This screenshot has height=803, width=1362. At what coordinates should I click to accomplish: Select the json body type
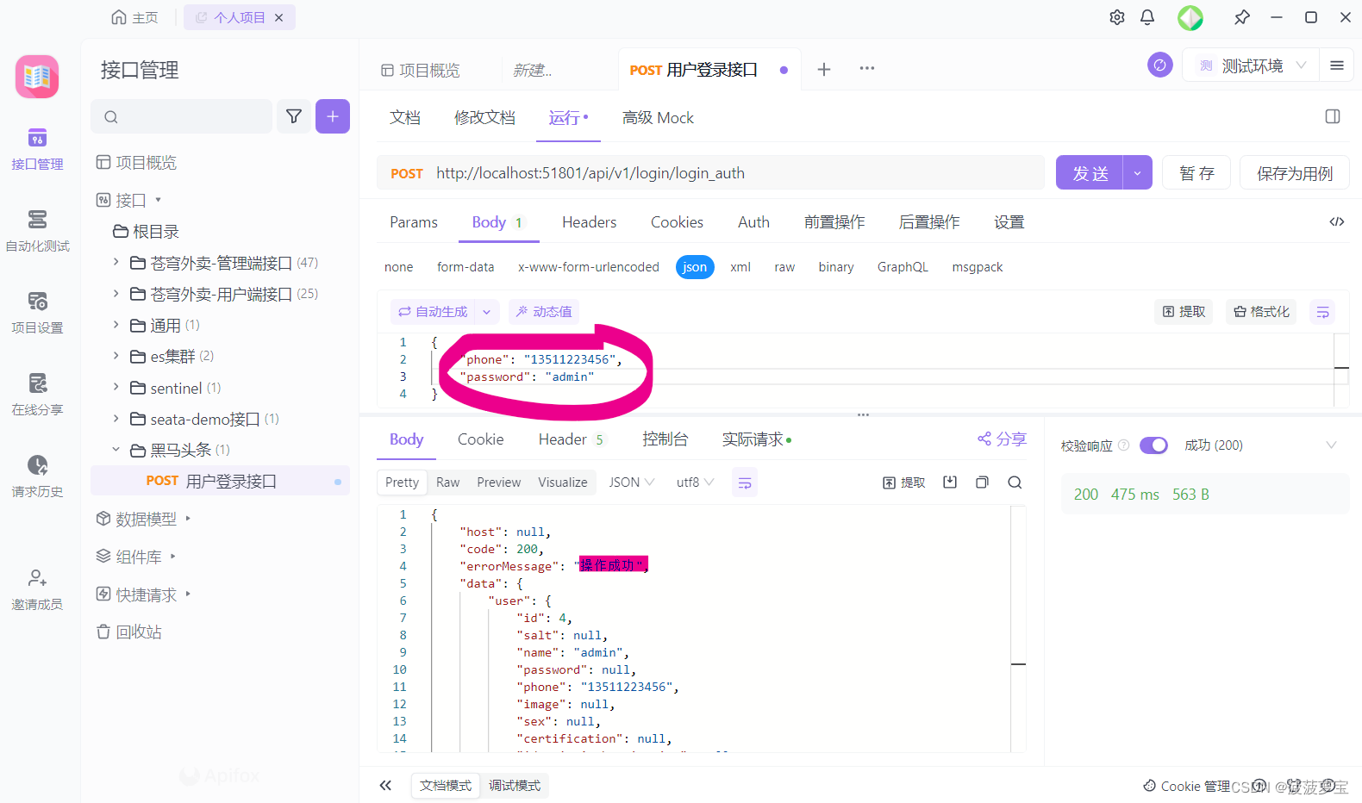point(695,267)
